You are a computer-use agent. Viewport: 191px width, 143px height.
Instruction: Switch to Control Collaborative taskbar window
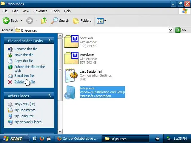point(78,139)
